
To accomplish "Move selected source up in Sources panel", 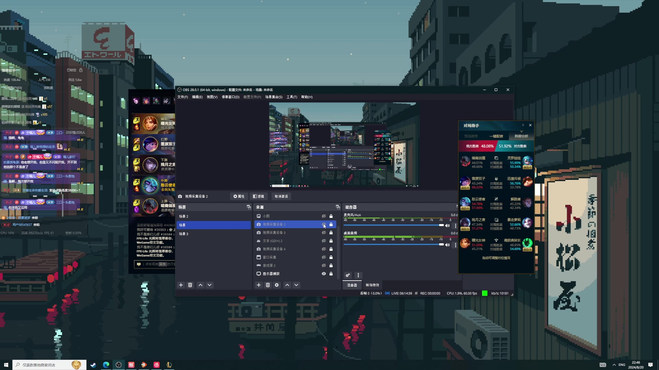I will (287, 285).
